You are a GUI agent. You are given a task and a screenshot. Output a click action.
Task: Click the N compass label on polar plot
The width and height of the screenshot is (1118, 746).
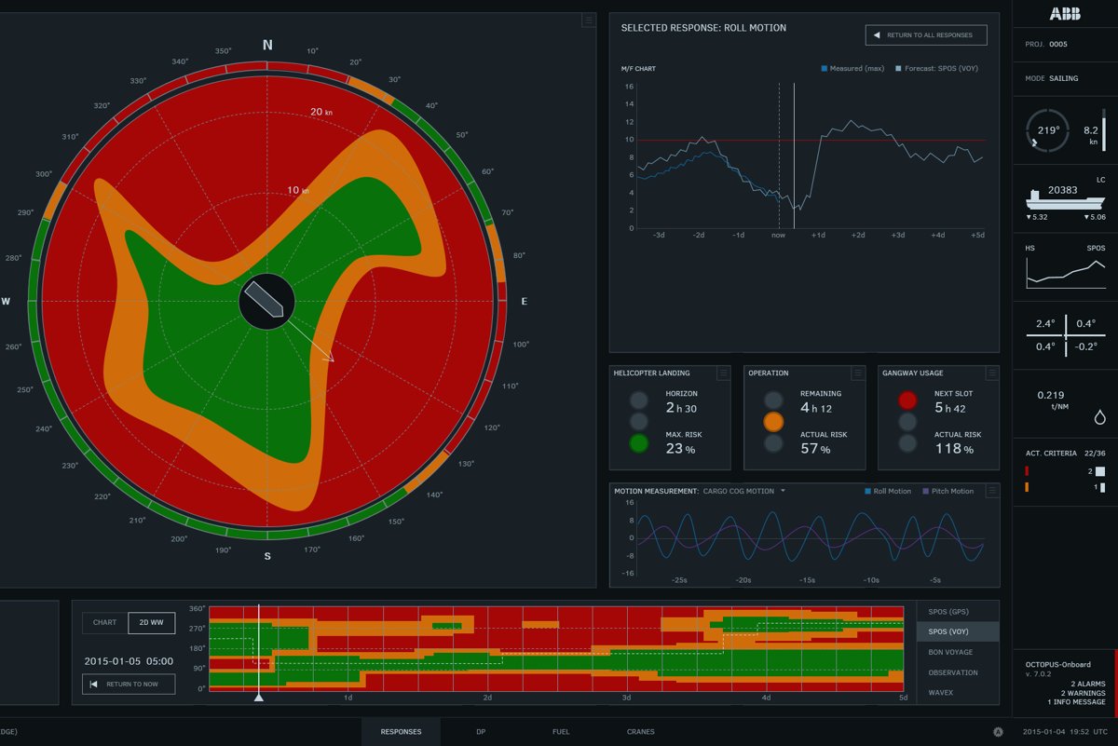267,45
